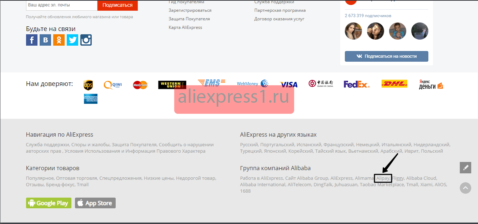
Task: Click the scroll-to-top arrow icon
Action: [x=466, y=188]
